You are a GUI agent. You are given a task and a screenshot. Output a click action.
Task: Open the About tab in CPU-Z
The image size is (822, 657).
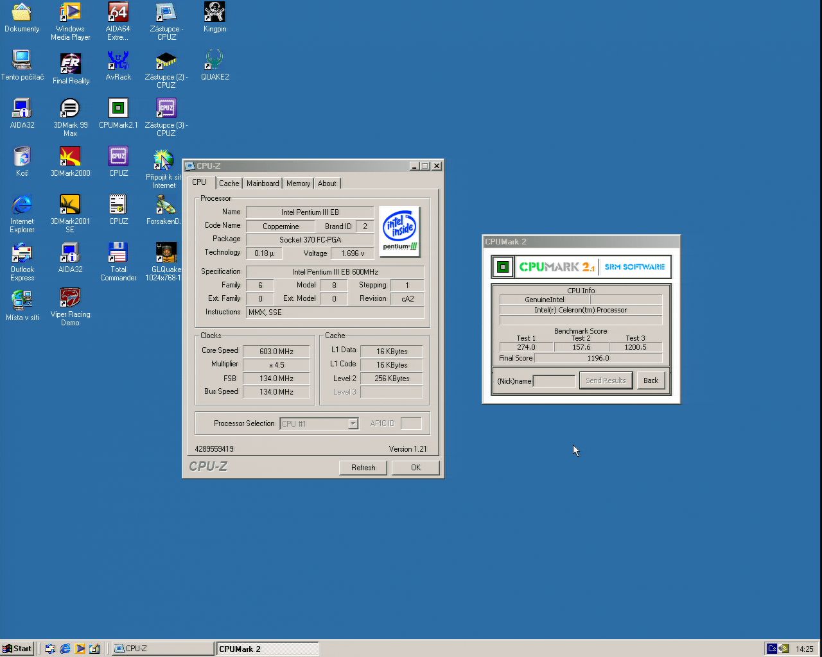point(327,183)
